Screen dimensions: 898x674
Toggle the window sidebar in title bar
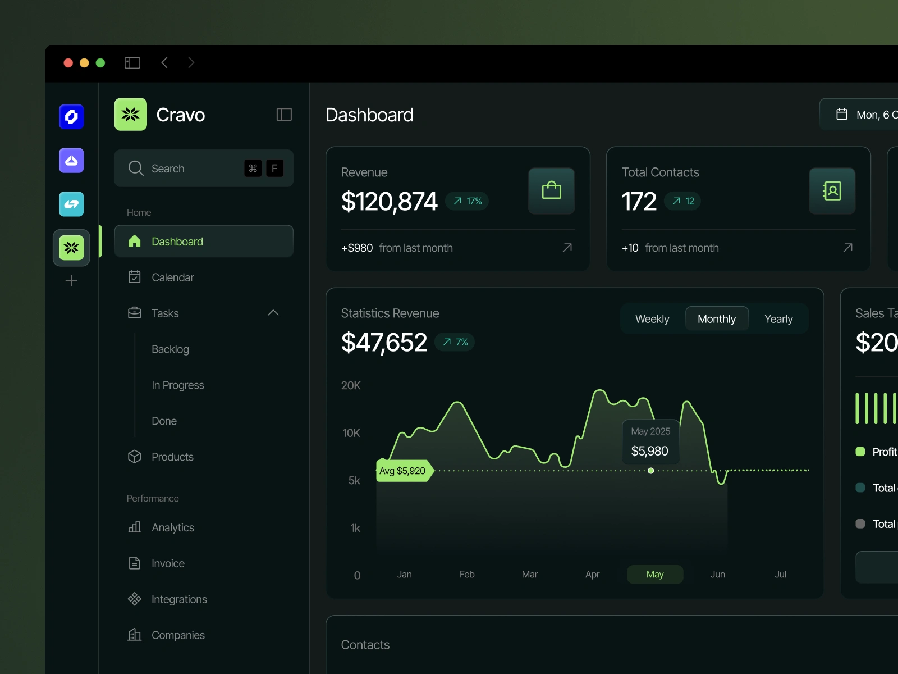132,63
